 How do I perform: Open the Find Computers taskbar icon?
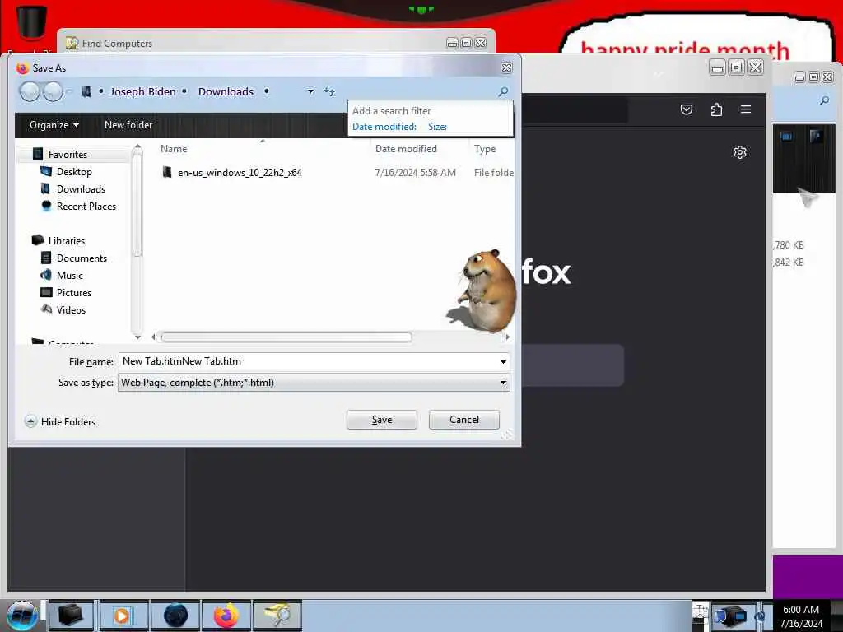coord(277,616)
